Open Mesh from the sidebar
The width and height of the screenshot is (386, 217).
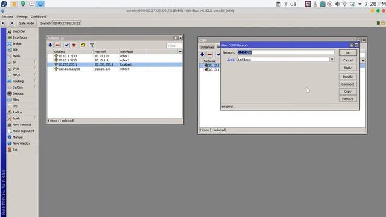point(16,56)
